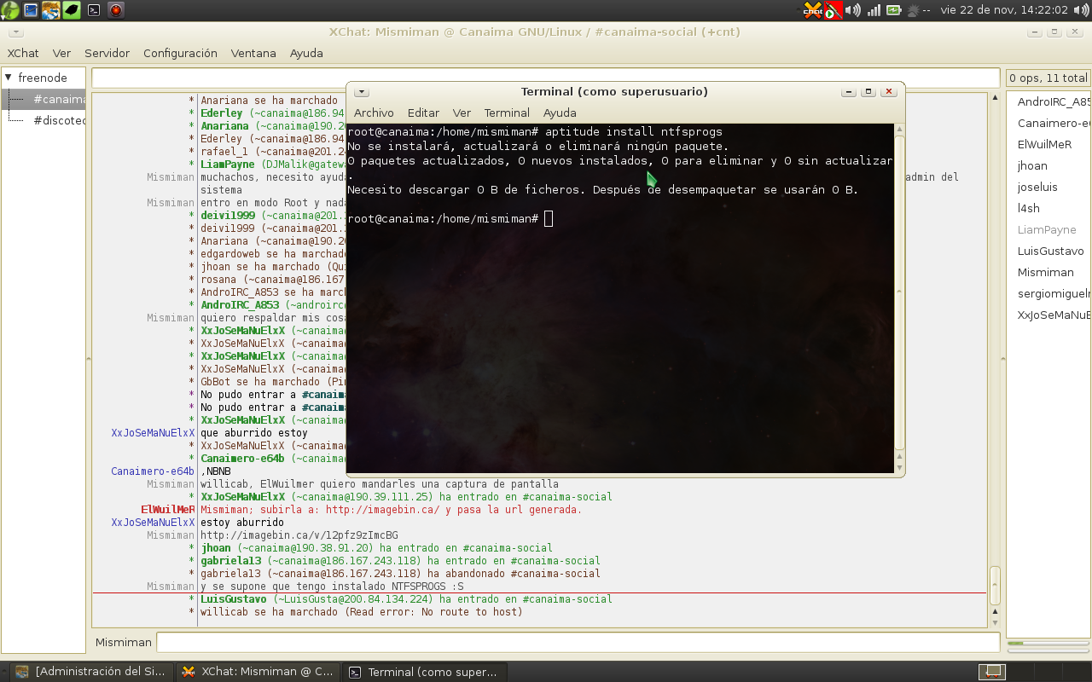The width and height of the screenshot is (1092, 682).
Task: Switch to Terminal taskbar window button
Action: [x=425, y=672]
